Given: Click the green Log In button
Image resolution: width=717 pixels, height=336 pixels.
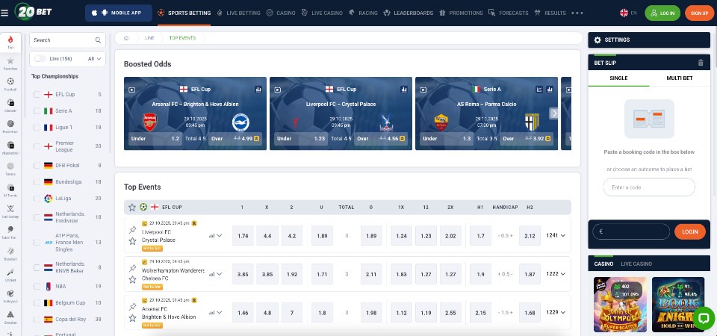Looking at the screenshot, I should tap(662, 13).
